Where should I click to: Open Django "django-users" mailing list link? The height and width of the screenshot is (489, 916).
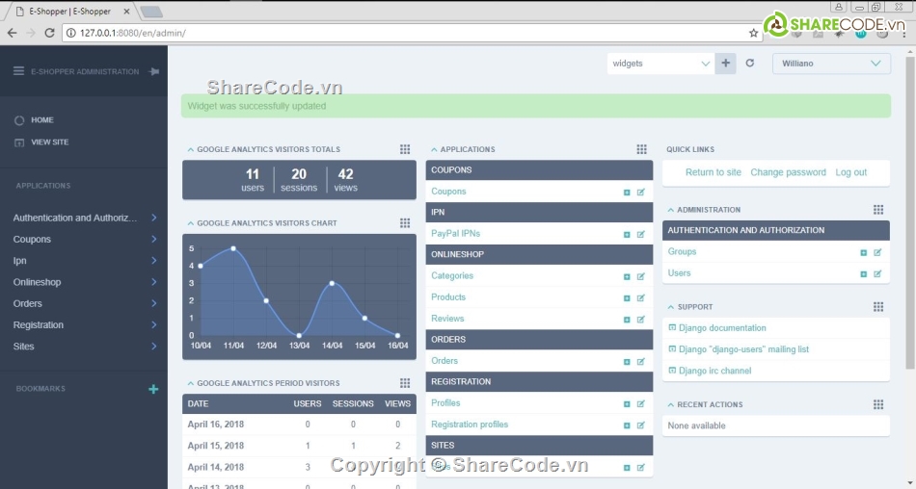[743, 349]
